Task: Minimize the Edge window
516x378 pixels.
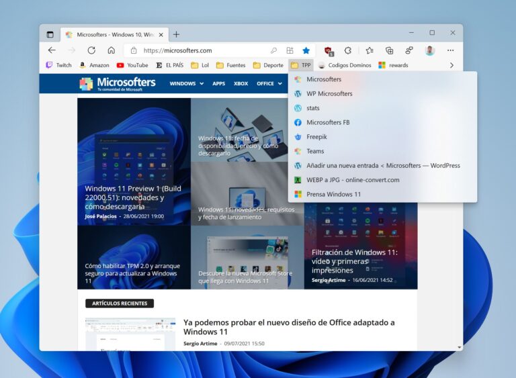Action: click(x=411, y=33)
